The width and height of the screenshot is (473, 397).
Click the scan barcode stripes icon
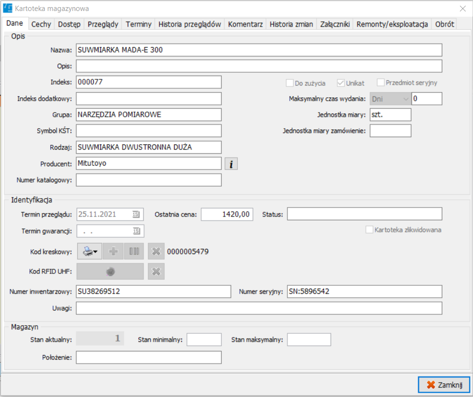point(134,252)
